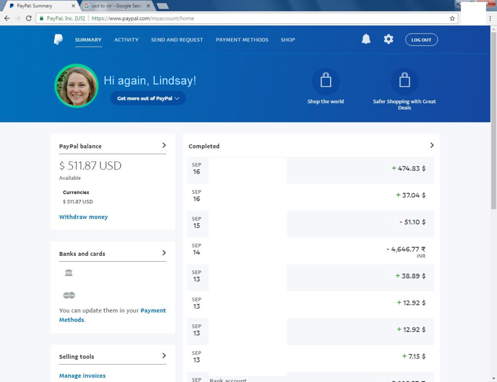This screenshot has width=497, height=382.
Task: Click Lindsay's profile photo
Action: pos(77,85)
